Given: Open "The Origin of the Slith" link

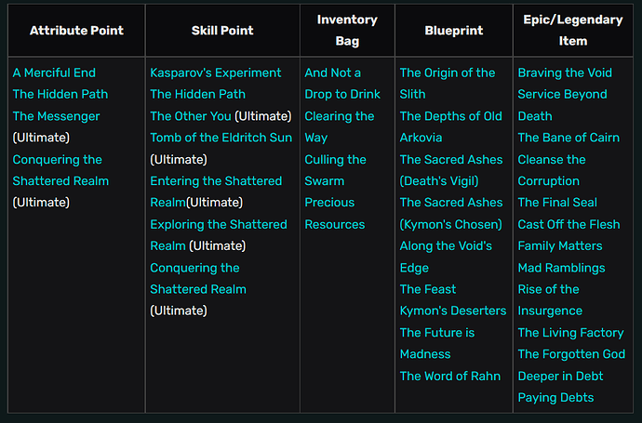Looking at the screenshot, I should point(452,73).
